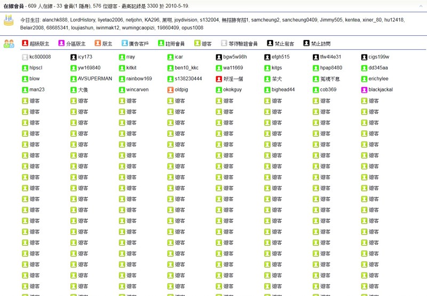Open online member kitkit's profile
Viewport: 427px width, 296px height.
pyautogui.click(x=131, y=68)
